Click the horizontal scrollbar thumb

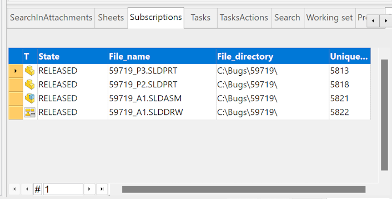244,189
